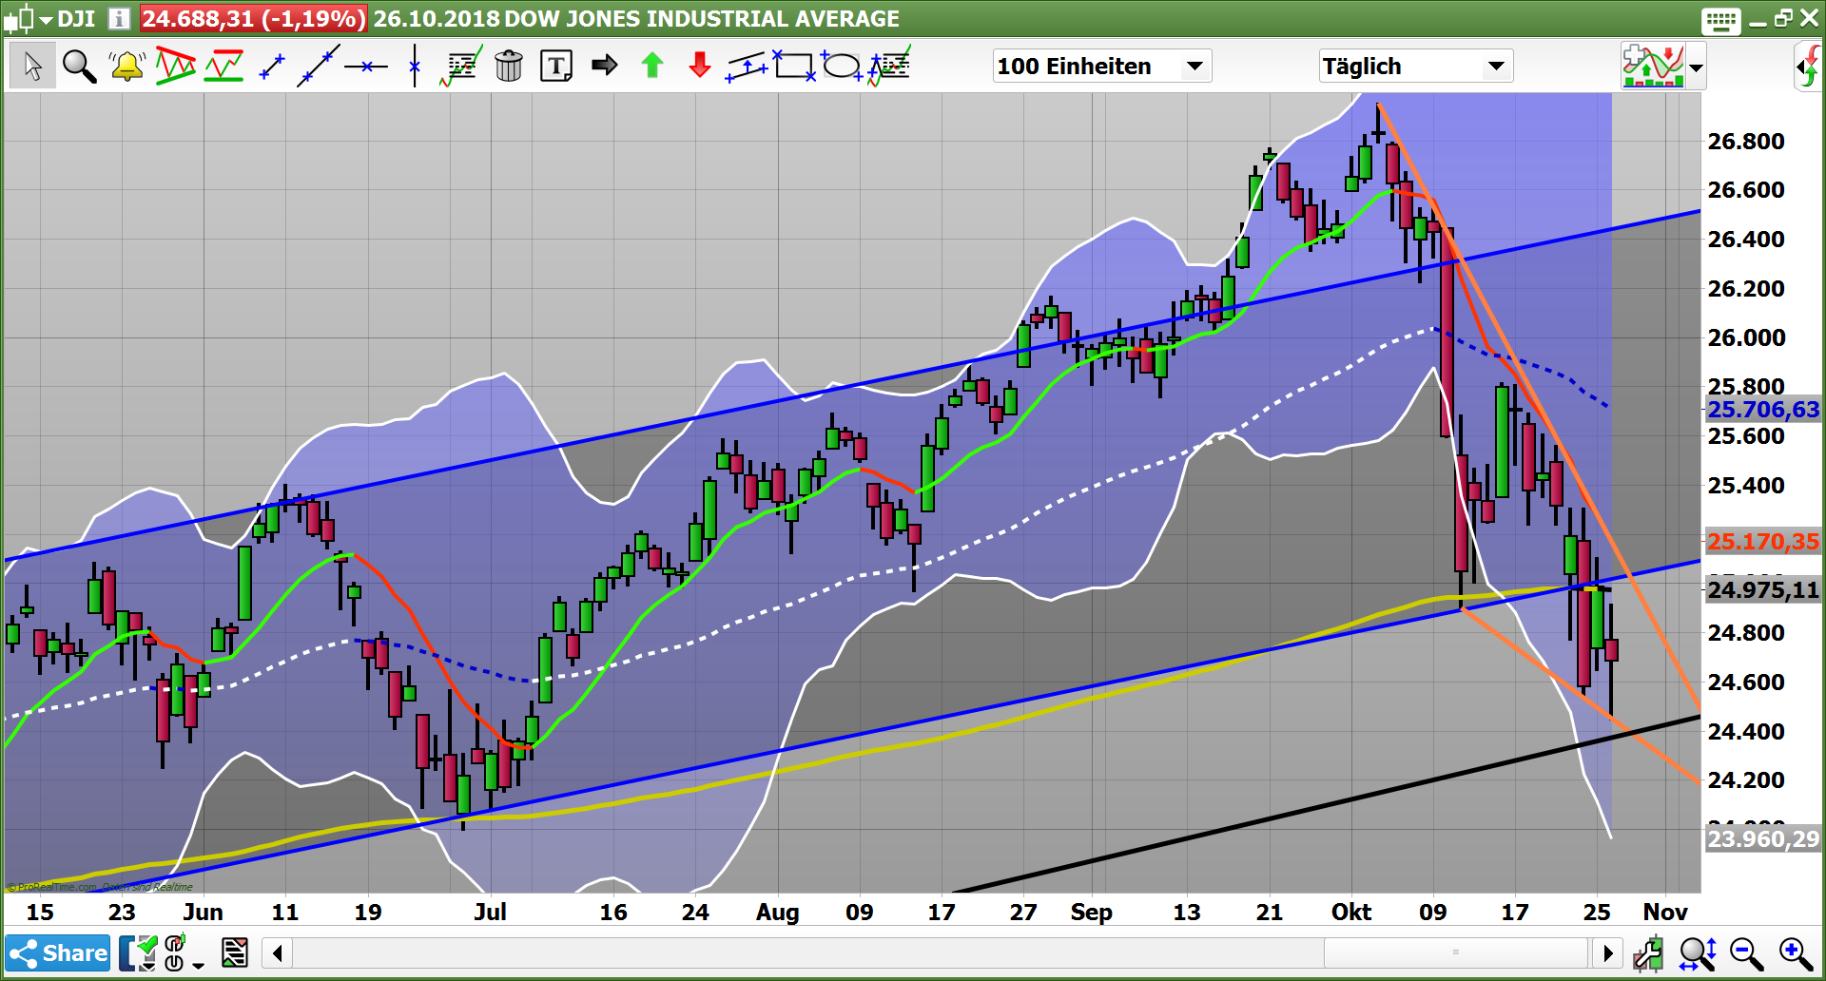The width and height of the screenshot is (1826, 981).
Task: Insert a green up arrow on chart
Action: coord(652,65)
